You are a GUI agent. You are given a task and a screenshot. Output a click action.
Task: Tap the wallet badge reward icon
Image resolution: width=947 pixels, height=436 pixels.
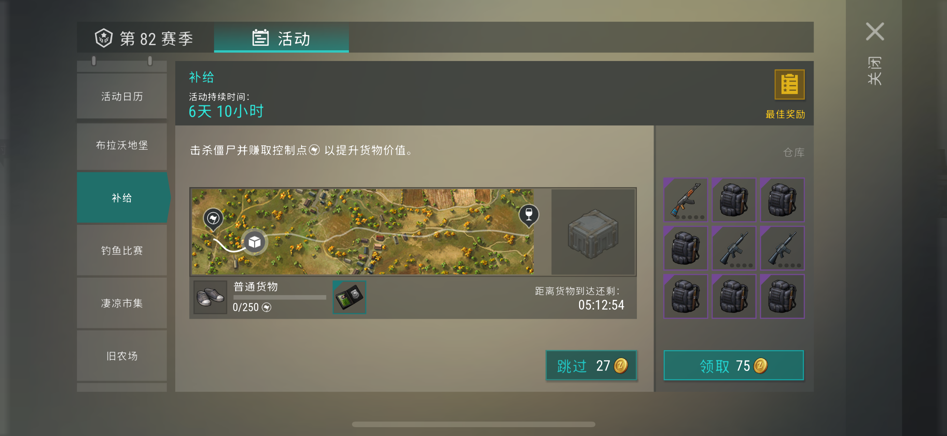(x=349, y=297)
